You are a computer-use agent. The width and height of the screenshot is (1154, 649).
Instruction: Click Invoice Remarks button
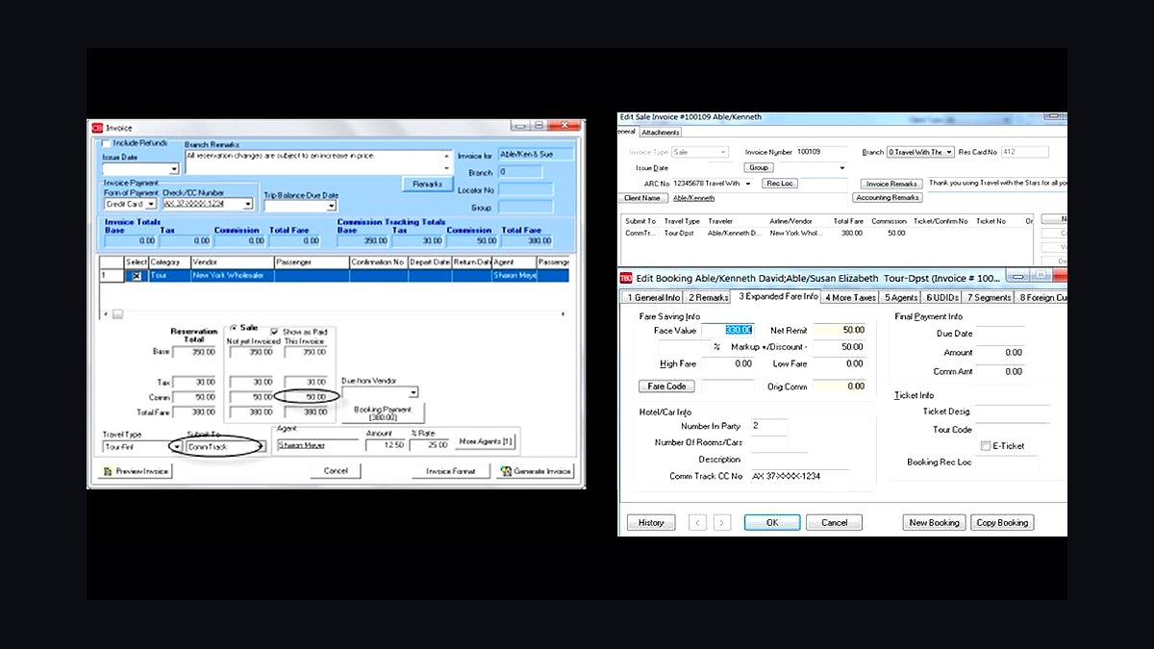[891, 184]
